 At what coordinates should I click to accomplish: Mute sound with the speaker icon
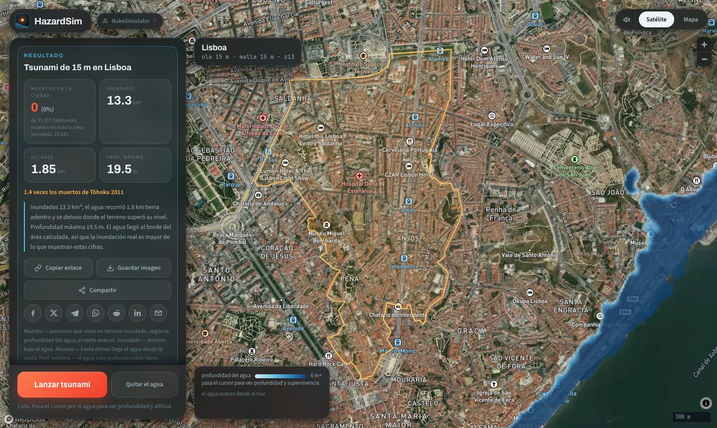click(x=627, y=19)
